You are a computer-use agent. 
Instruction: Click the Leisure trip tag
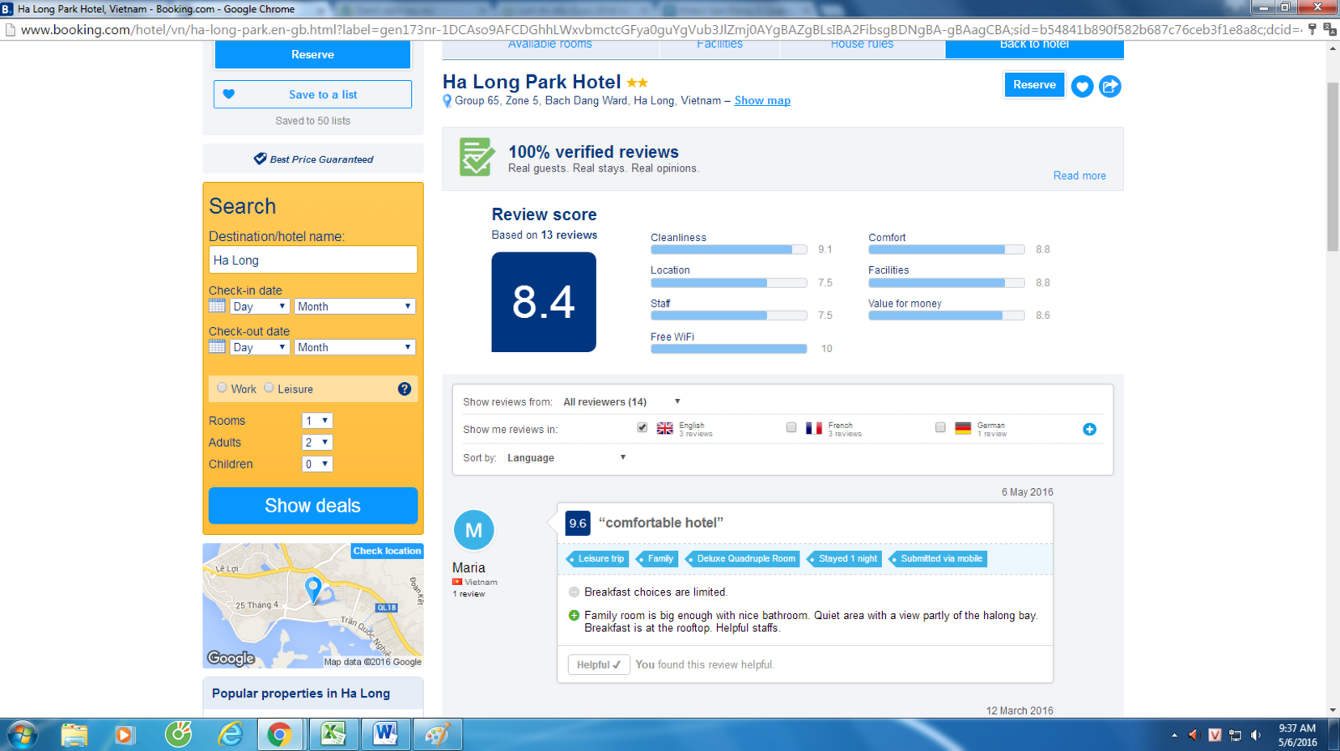pos(597,558)
